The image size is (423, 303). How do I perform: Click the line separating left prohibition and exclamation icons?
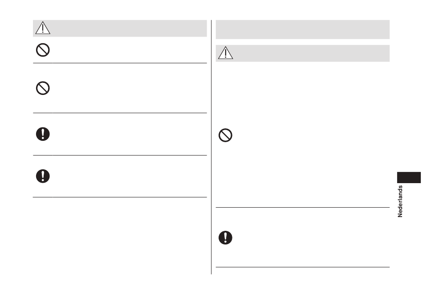(120, 113)
